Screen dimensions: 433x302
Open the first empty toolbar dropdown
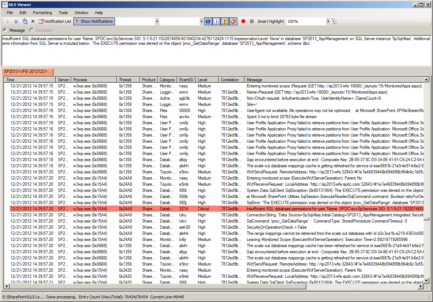click(157, 21)
